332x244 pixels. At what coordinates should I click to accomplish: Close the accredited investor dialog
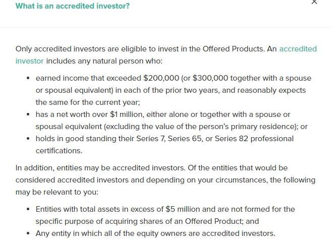(314, 3)
